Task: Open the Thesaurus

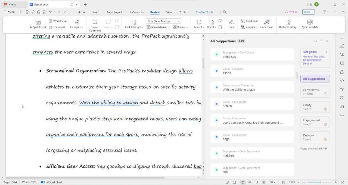Action: 57,27
